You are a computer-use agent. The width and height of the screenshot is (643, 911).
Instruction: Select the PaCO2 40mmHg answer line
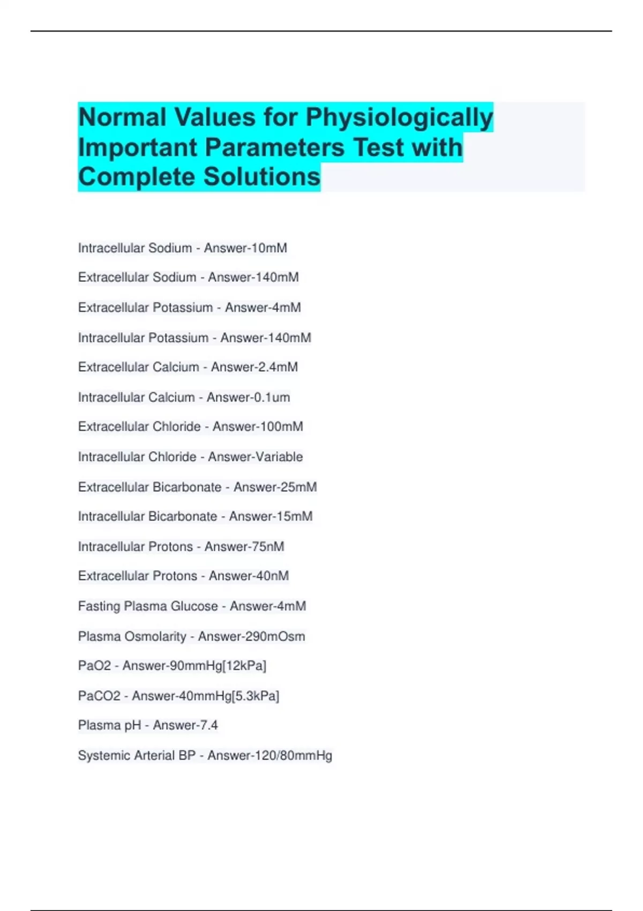(x=178, y=696)
